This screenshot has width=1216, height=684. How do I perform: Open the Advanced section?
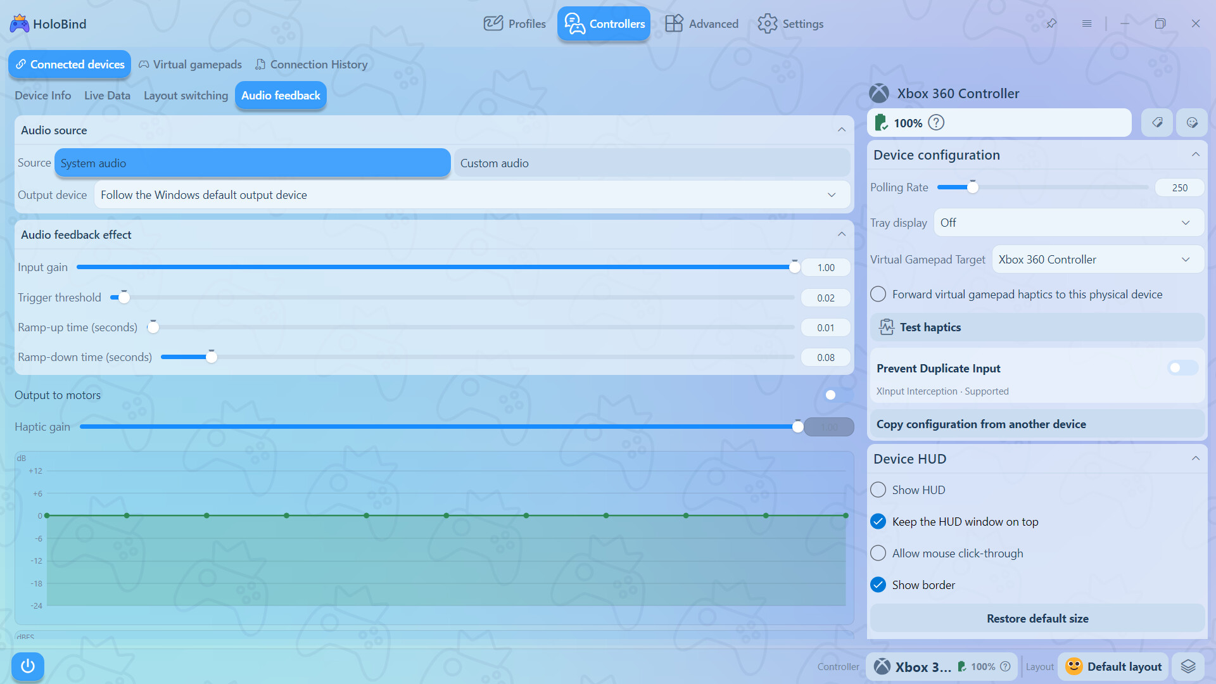click(x=702, y=24)
